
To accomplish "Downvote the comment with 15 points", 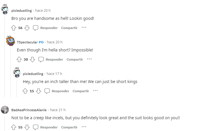I will [x=39, y=91].
